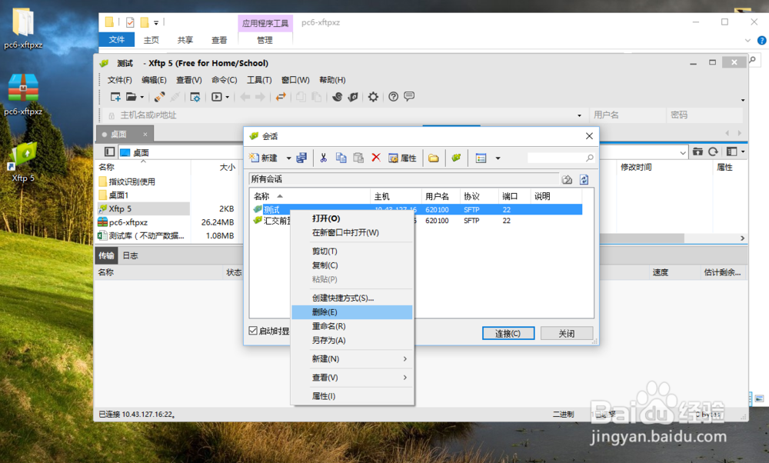Click the refresh icon beside 所有会话 path

tap(584, 179)
